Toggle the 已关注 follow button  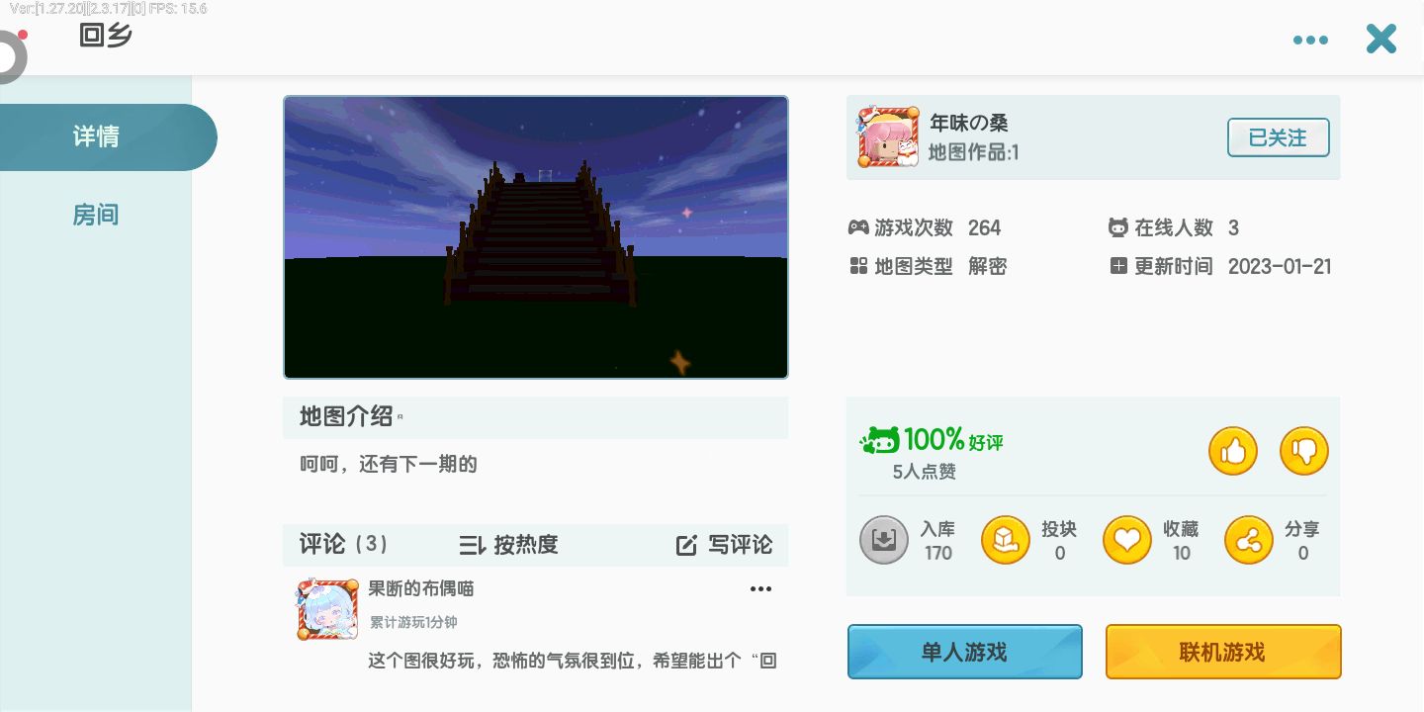1279,138
